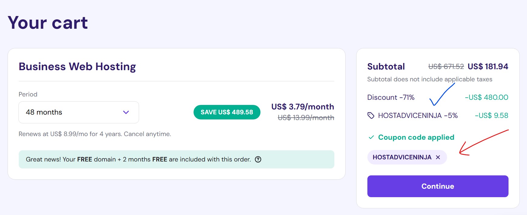Click the renewal terms text under the dropdown
This screenshot has width=527, height=215.
point(94,134)
